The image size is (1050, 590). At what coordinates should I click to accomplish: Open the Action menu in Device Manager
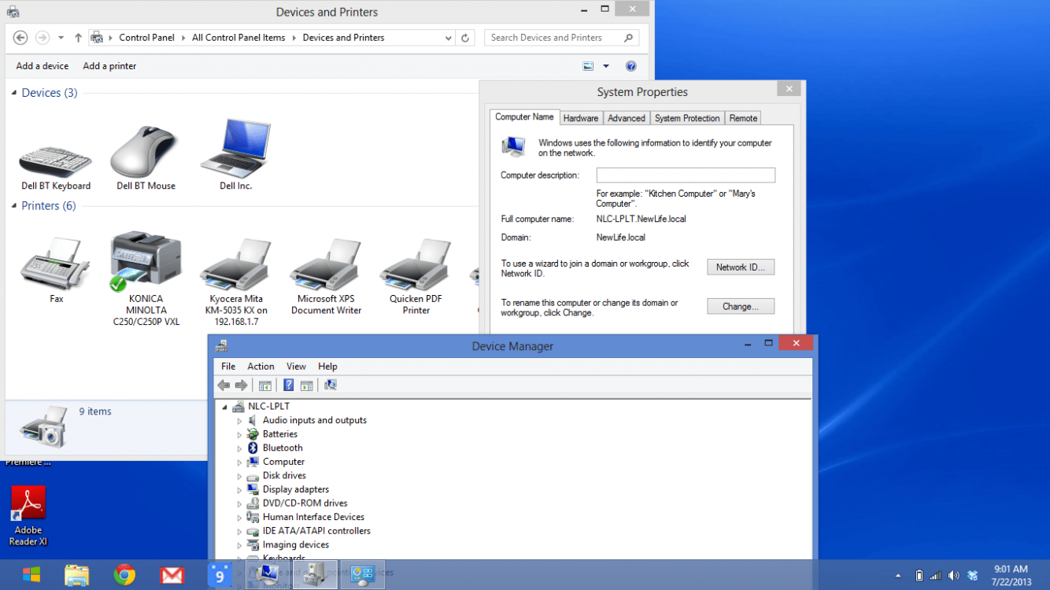pyautogui.click(x=261, y=367)
